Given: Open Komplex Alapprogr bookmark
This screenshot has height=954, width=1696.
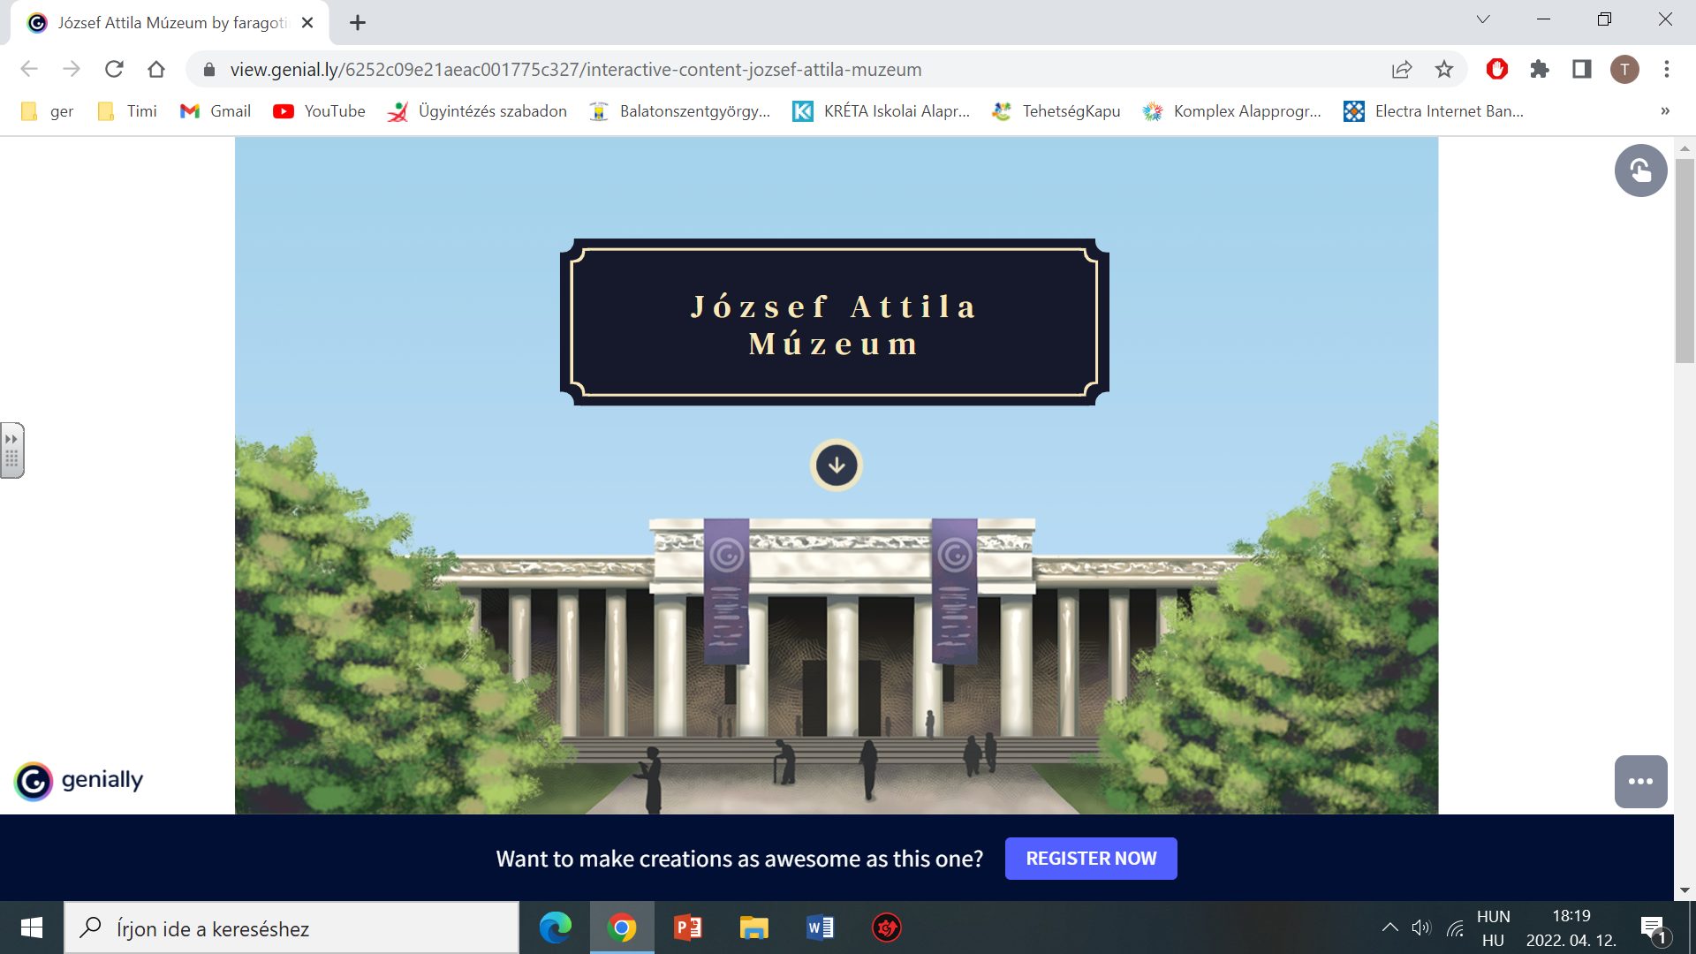Looking at the screenshot, I should [x=1231, y=111].
